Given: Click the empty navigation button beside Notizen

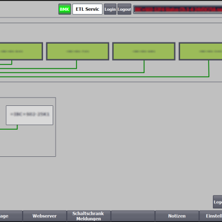Looking at the screenshot, I should click(133, 216).
